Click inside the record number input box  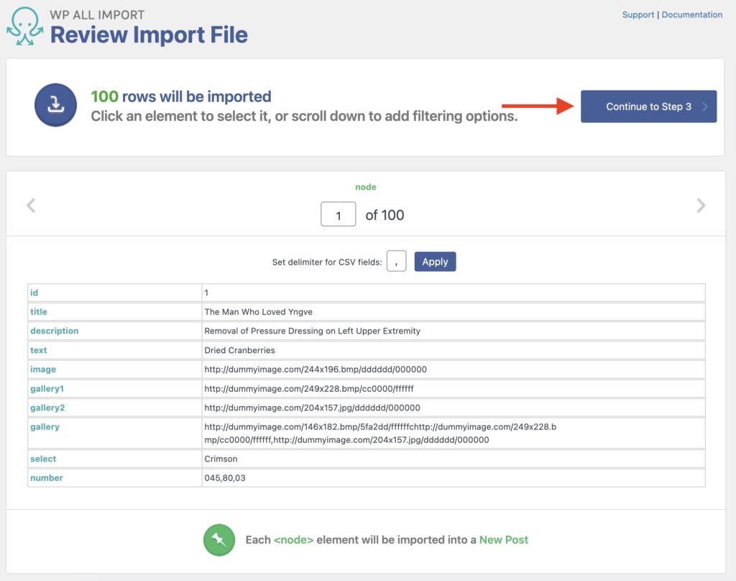point(338,214)
